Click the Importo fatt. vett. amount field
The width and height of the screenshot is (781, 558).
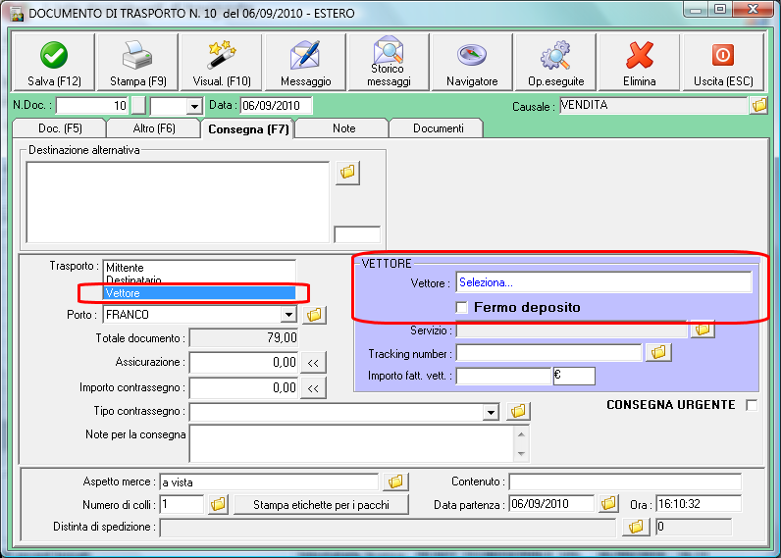[x=503, y=376]
